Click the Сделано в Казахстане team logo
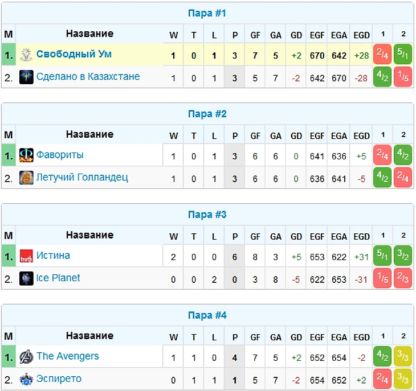This screenshot has height=391, width=416. pos(26,77)
